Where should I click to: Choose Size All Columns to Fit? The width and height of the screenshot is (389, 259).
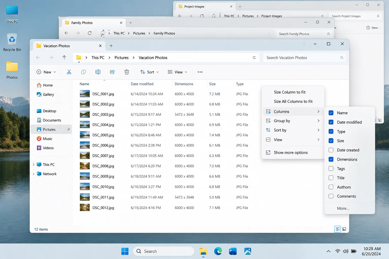293,101
